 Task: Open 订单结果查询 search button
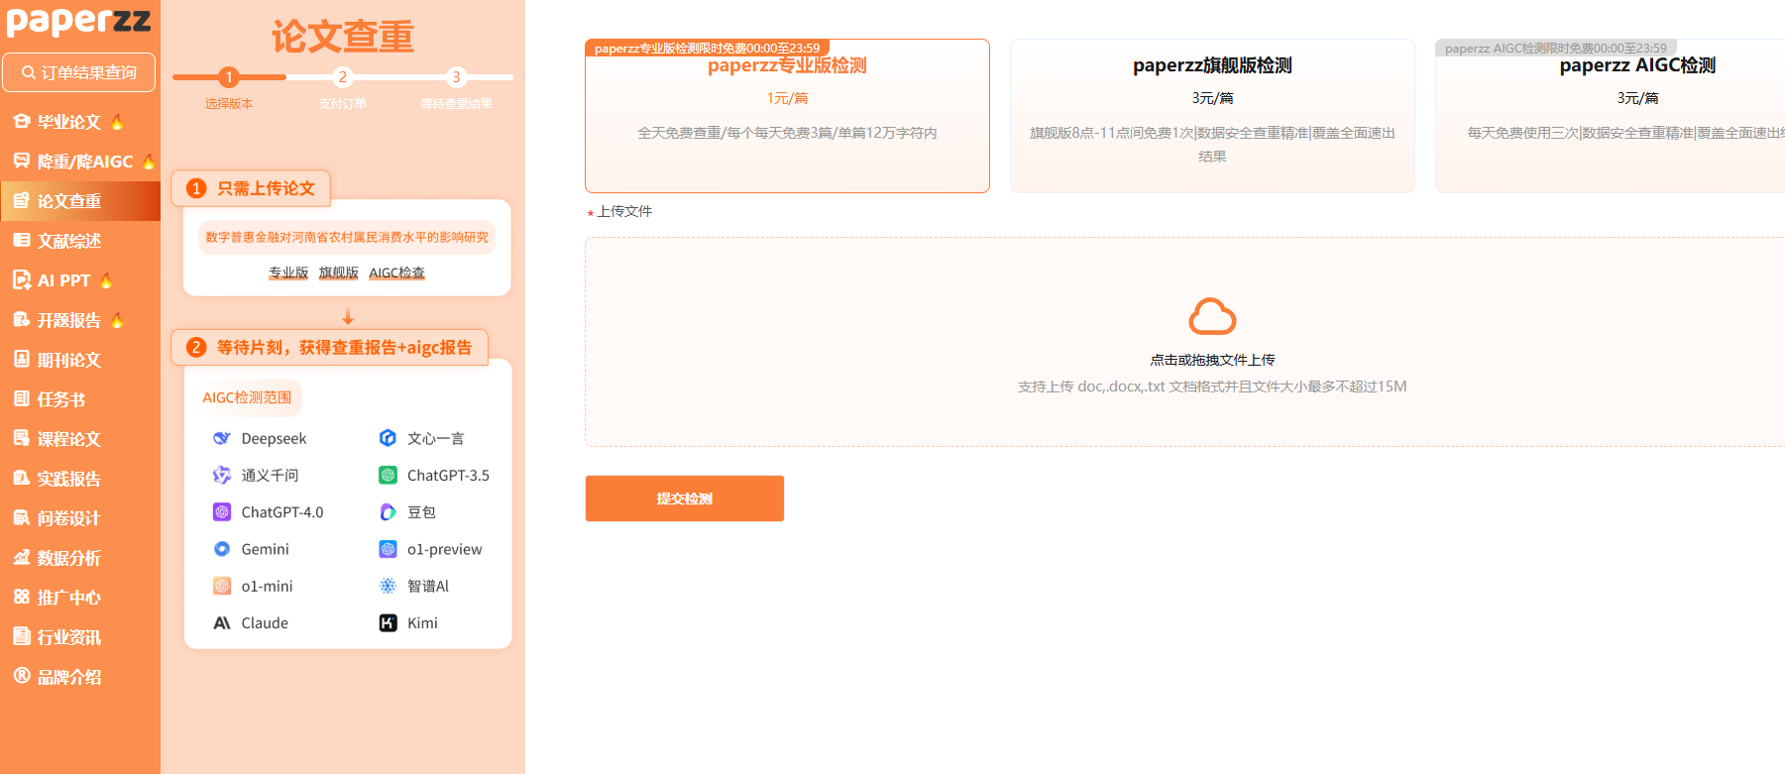[x=79, y=72]
